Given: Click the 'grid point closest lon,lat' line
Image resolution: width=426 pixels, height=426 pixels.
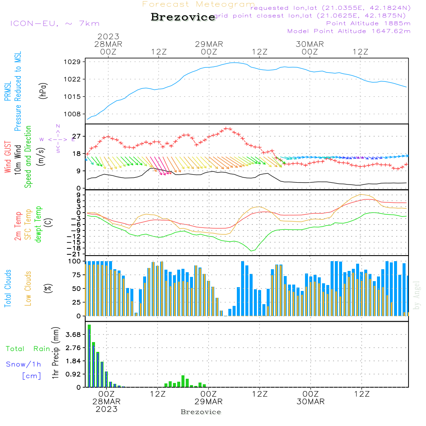Looking at the screenshot, I should point(310,16).
